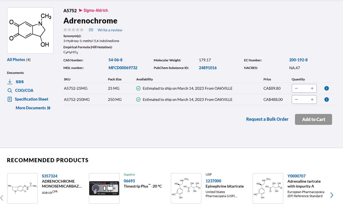
Task: Open info icon for A5752-25MG row
Action: click(327, 88)
